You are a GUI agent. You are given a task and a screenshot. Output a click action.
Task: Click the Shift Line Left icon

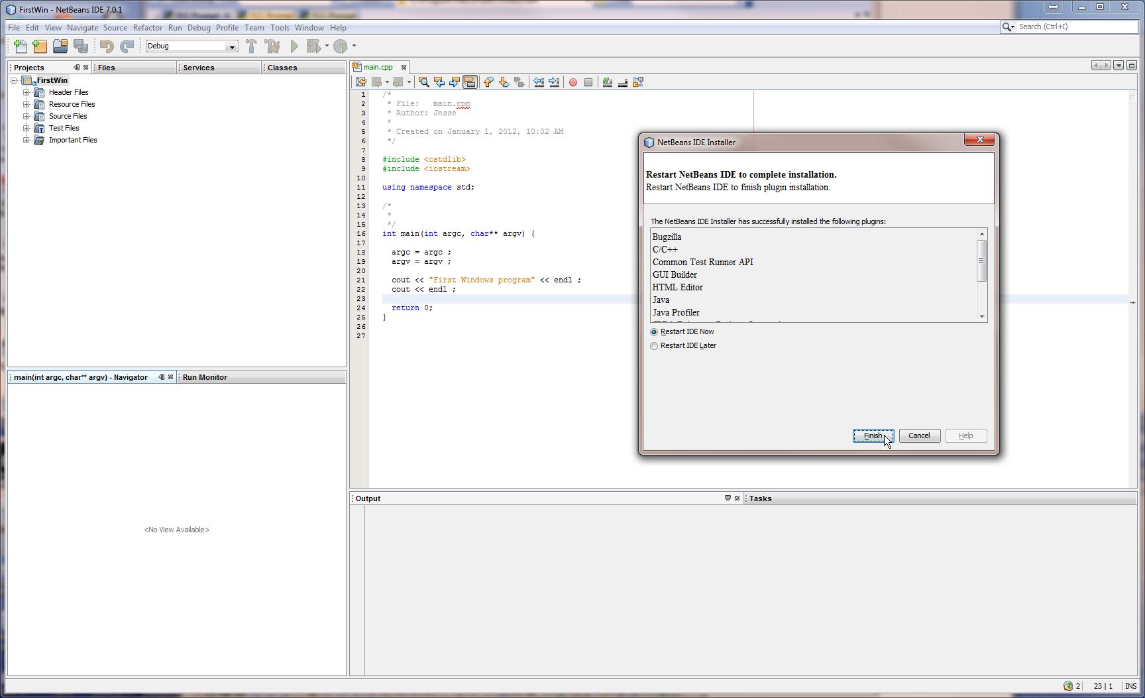tap(539, 82)
